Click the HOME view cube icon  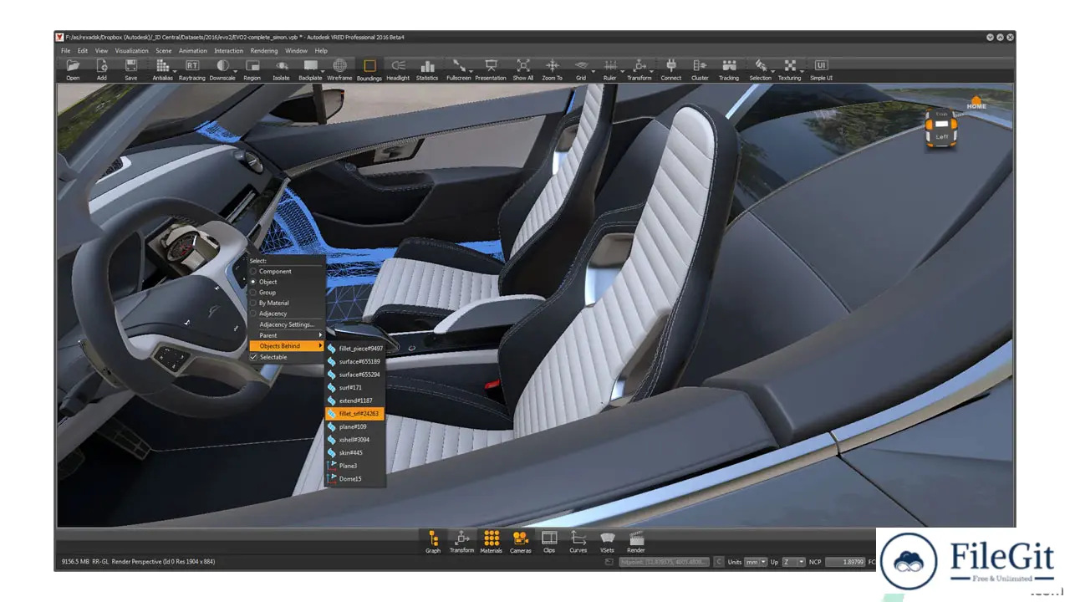(976, 104)
